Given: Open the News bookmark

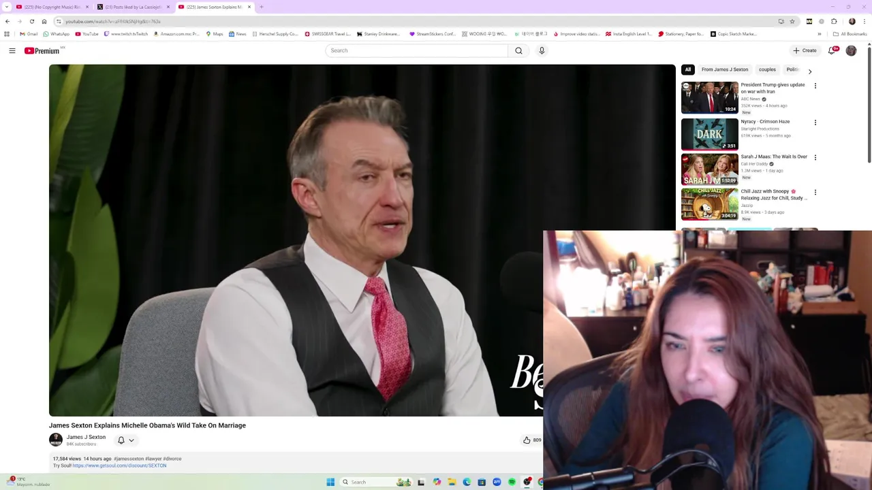Looking at the screenshot, I should [x=237, y=33].
